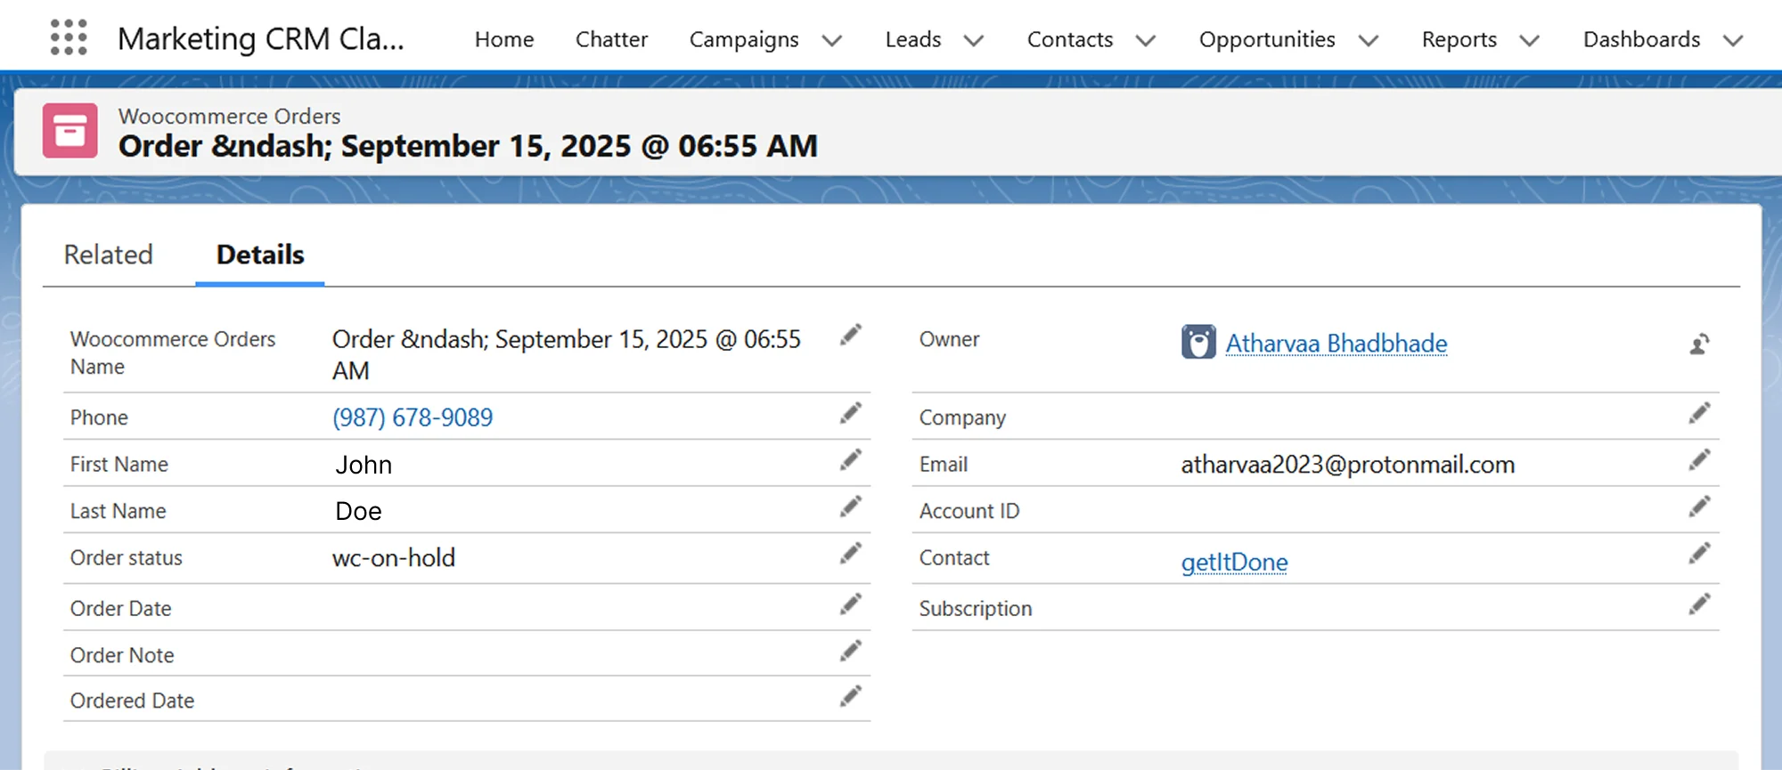This screenshot has width=1782, height=770.
Task: Edit the Phone field pencil icon
Action: [851, 414]
